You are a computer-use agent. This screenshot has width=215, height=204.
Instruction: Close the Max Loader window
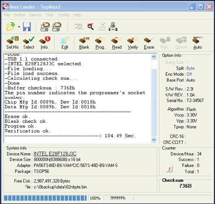pyautogui.click(x=209, y=6)
